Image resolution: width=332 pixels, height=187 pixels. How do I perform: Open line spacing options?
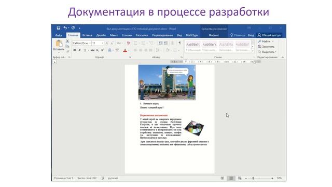coord(158,50)
